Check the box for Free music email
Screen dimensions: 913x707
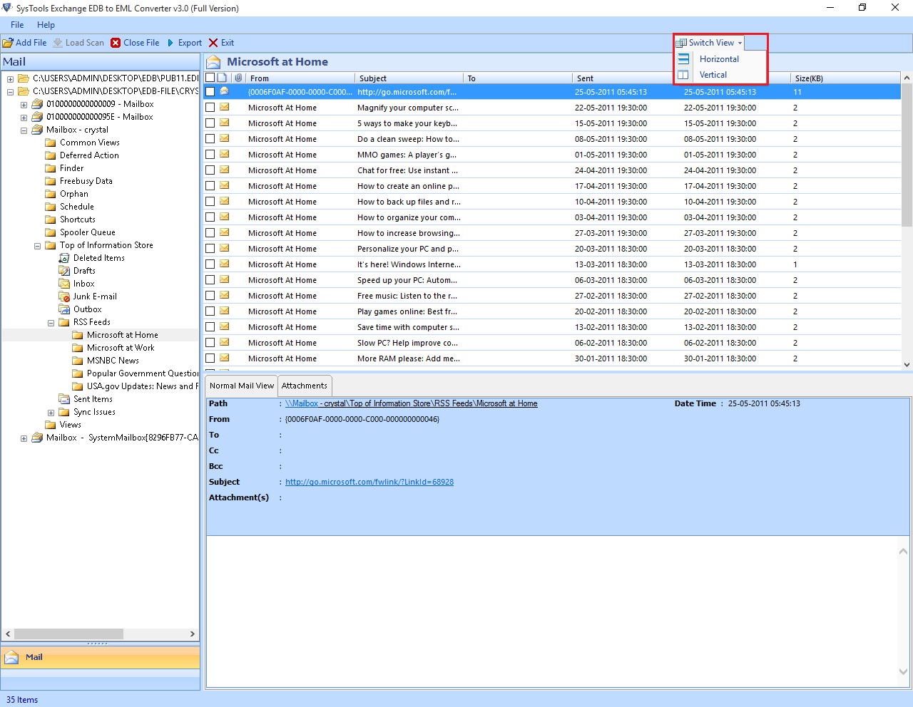pyautogui.click(x=210, y=296)
